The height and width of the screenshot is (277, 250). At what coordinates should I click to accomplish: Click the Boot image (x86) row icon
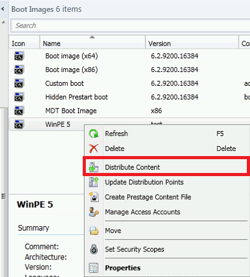click(x=19, y=70)
